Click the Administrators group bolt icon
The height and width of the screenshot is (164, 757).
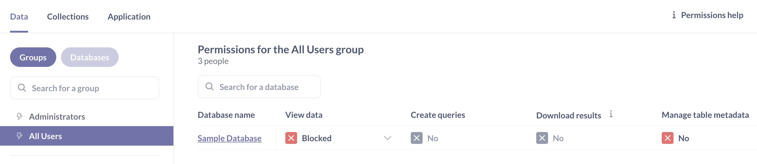point(20,116)
